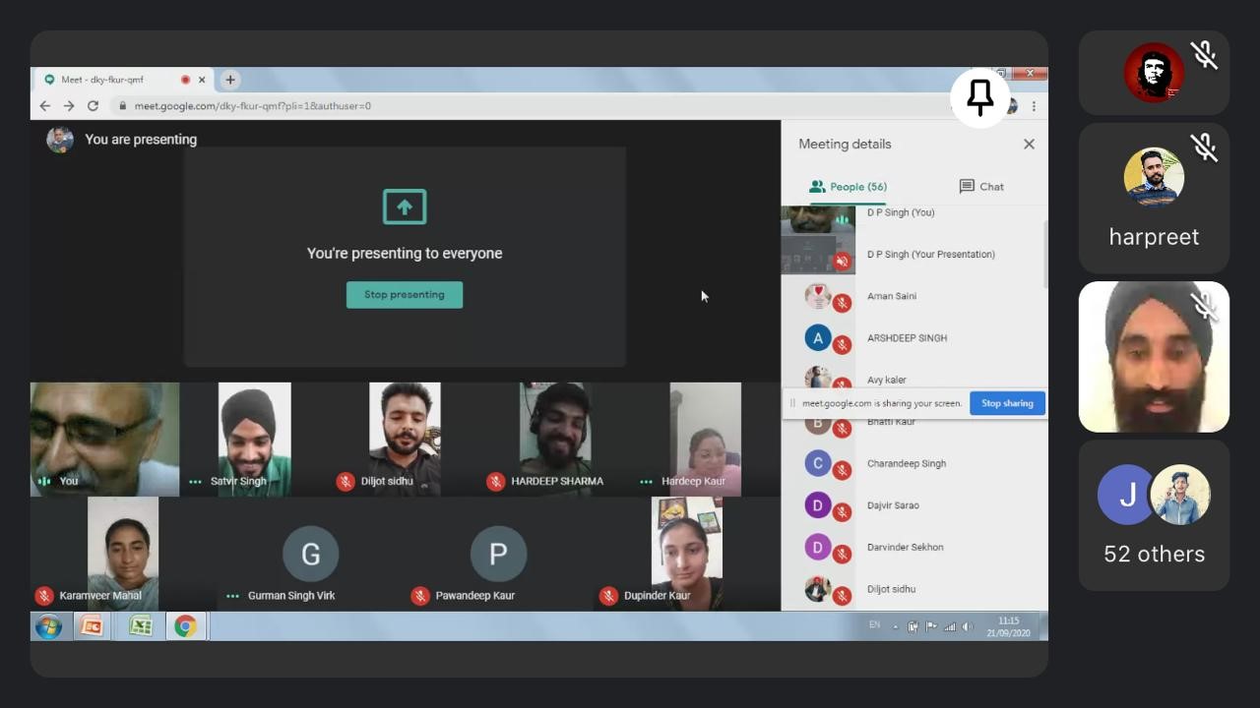
Task: Select the You self-view video tile
Action: [105, 440]
